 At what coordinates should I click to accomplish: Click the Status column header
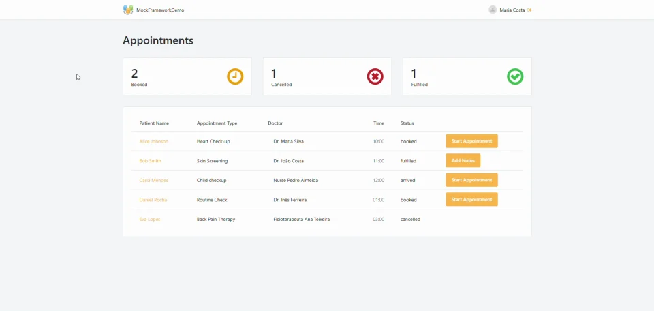407,123
